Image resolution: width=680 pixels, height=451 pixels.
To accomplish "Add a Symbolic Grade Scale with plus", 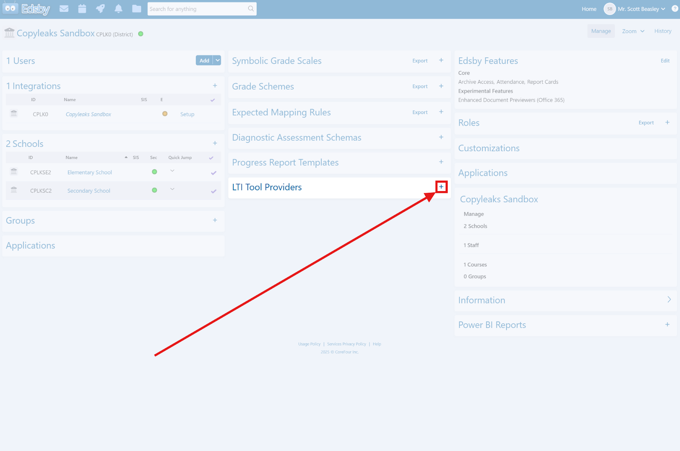I will pos(441,60).
